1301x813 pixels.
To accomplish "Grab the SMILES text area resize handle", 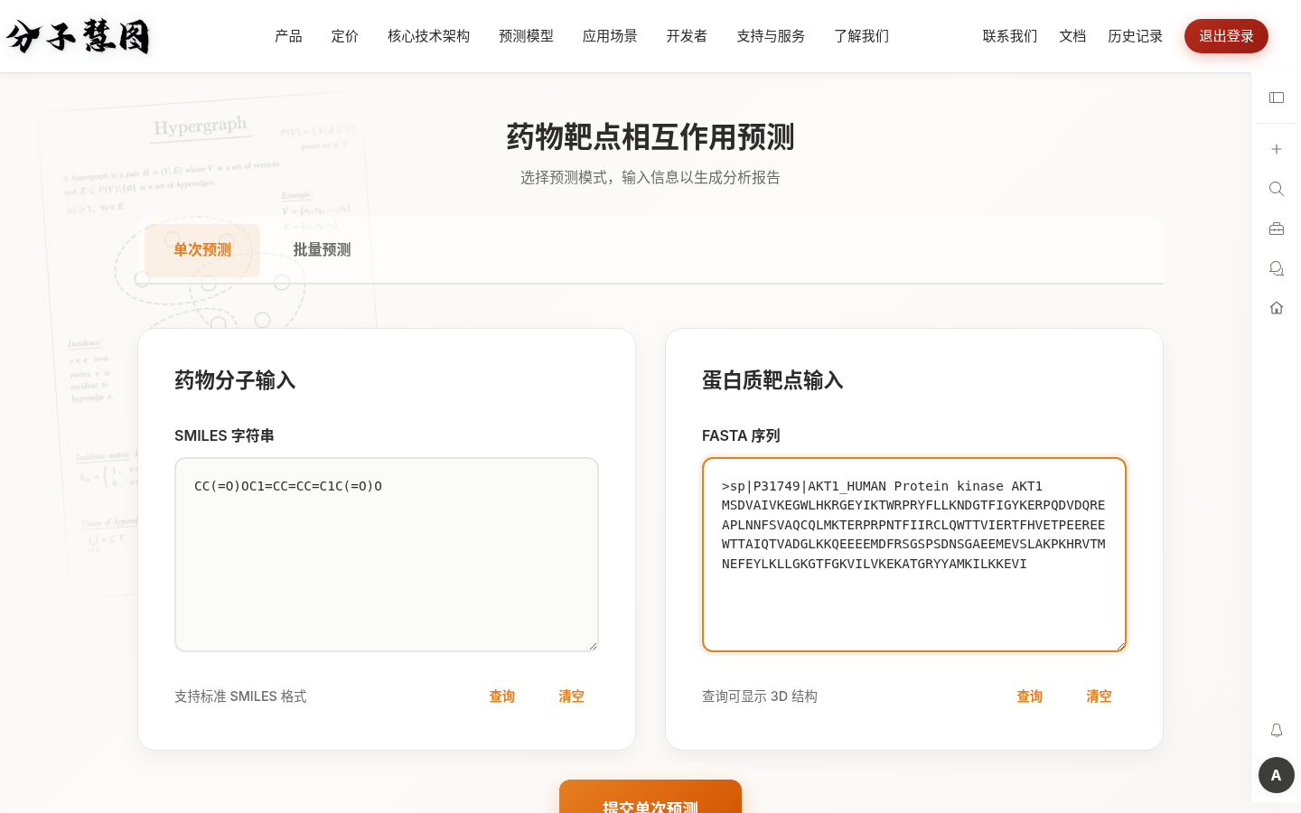I will (593, 646).
